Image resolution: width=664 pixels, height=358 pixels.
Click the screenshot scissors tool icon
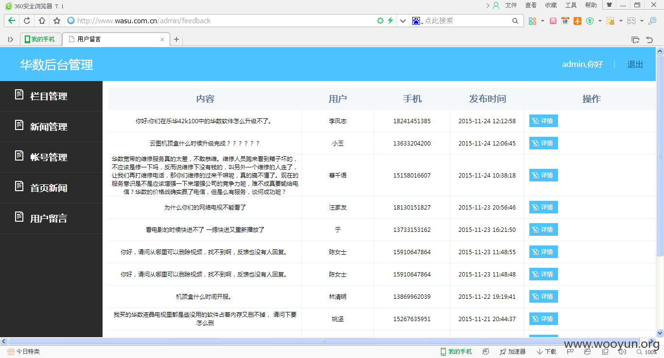coord(610,21)
